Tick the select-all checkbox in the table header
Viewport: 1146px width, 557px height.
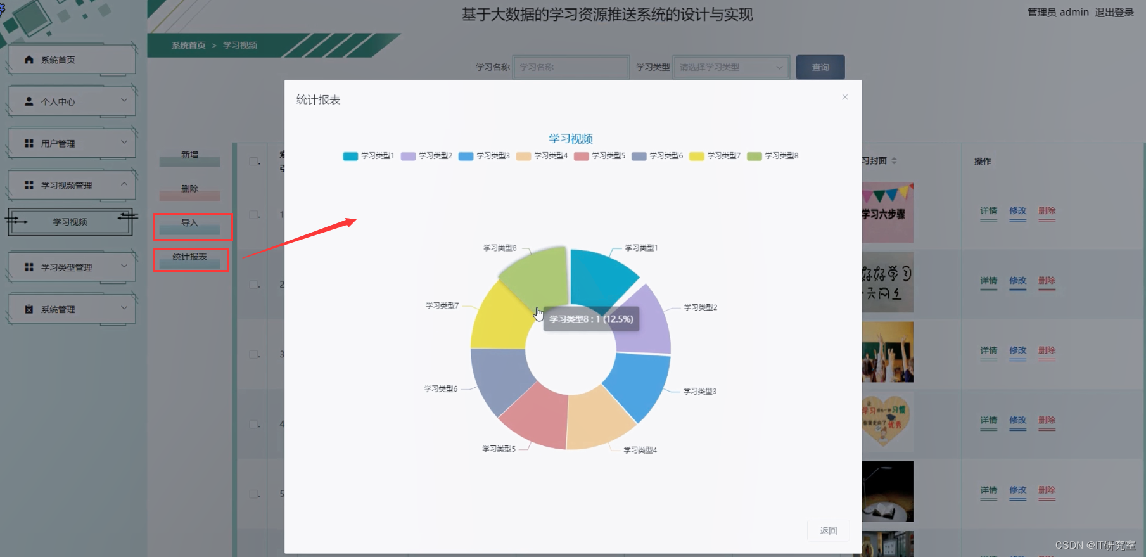click(x=253, y=162)
